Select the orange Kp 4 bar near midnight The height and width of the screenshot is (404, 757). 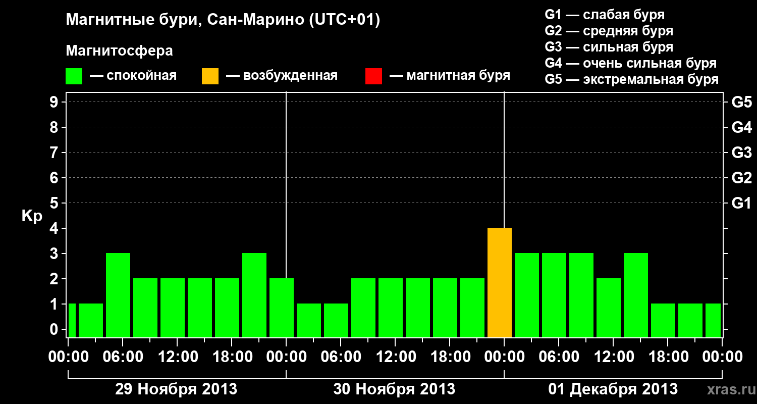click(x=500, y=282)
